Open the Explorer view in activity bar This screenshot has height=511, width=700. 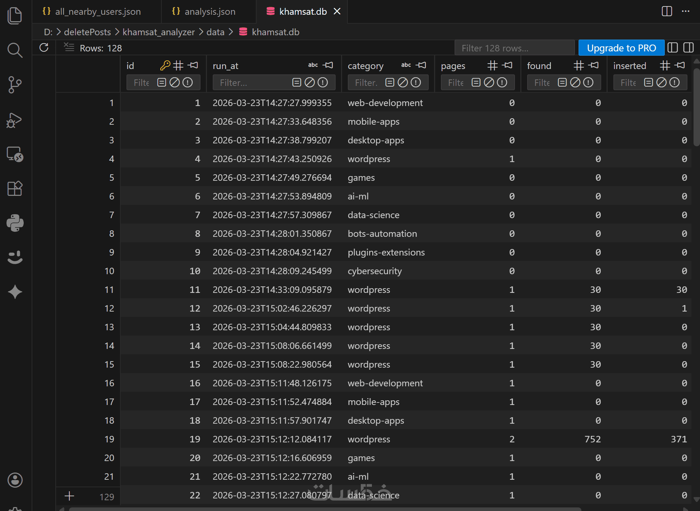tap(15, 15)
